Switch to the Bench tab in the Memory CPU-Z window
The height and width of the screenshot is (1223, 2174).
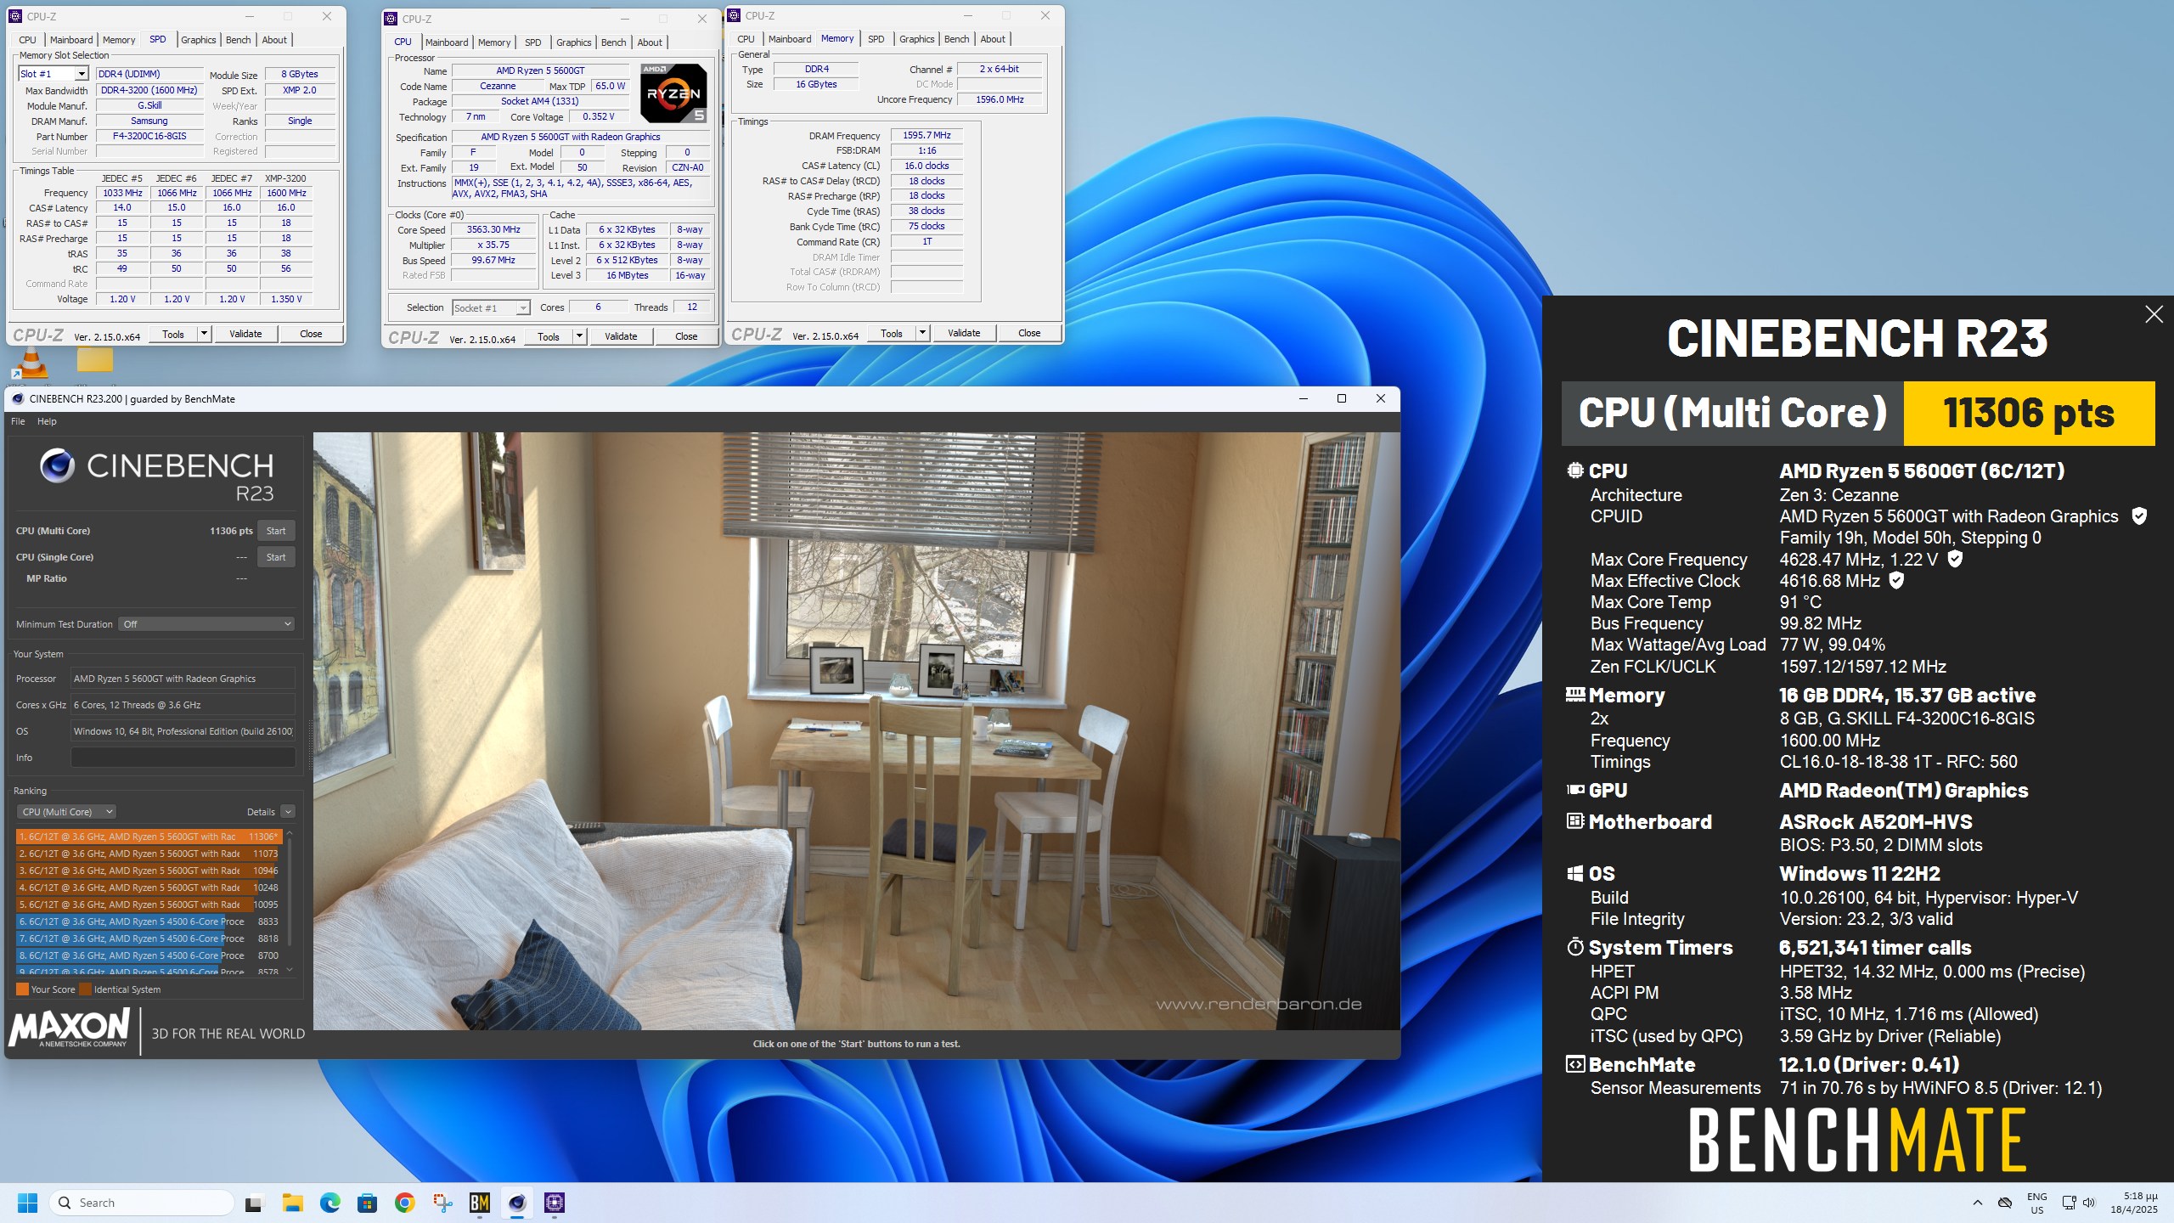coord(957,39)
